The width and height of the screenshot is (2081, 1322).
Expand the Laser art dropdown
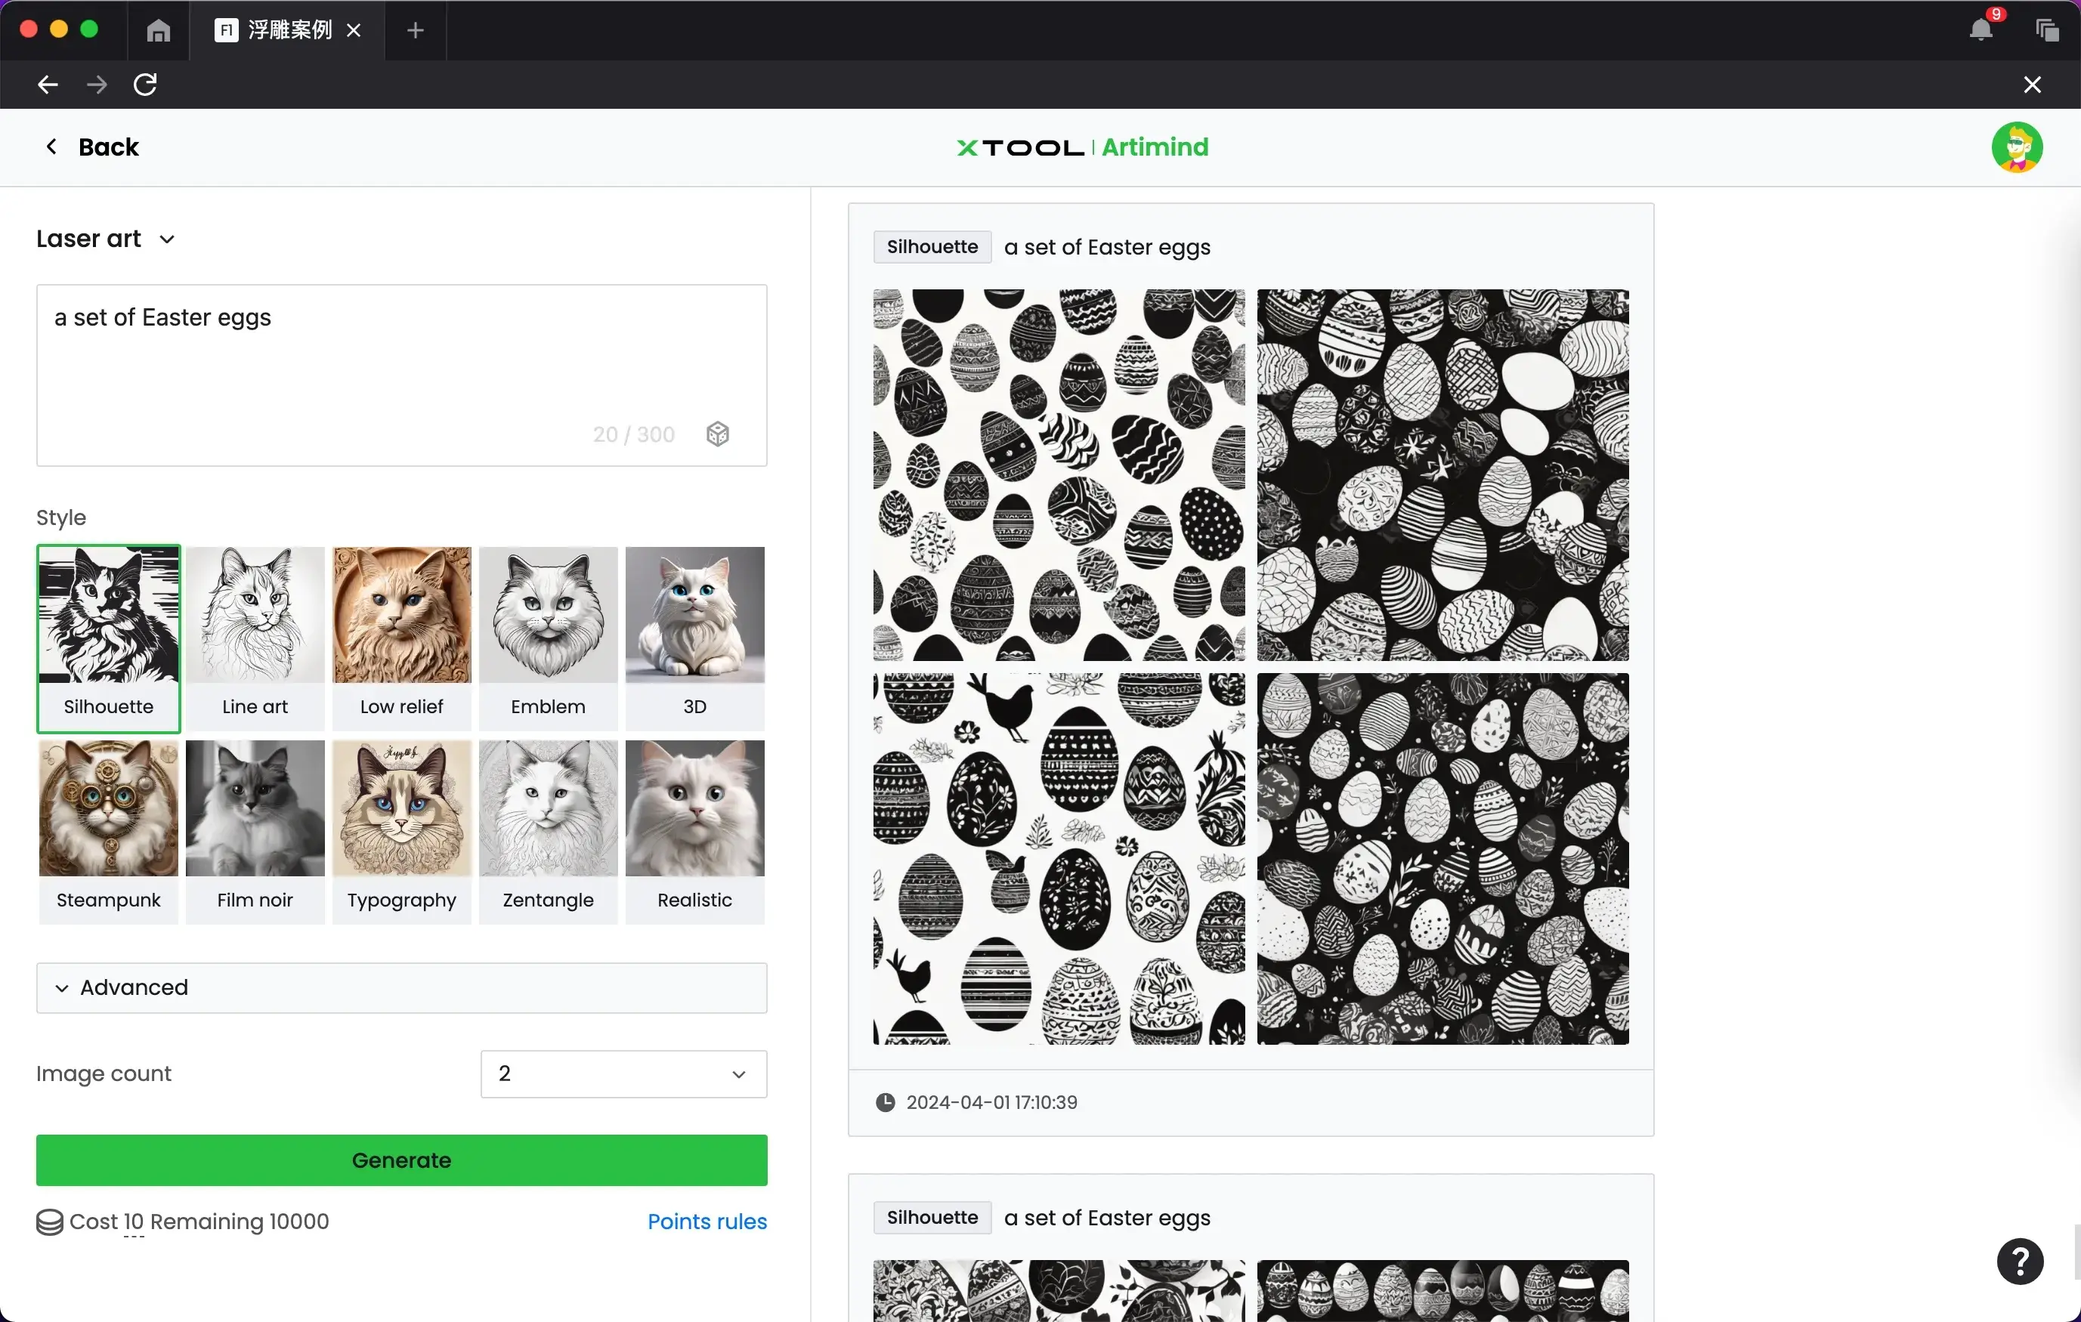(x=106, y=239)
